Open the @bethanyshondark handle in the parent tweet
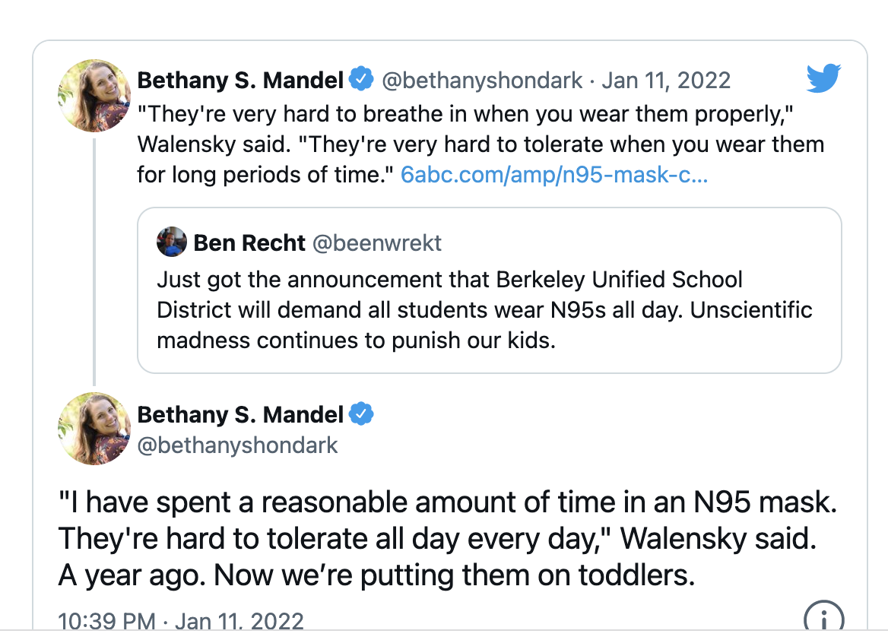Screen dimensions: 888x640 pos(481,80)
